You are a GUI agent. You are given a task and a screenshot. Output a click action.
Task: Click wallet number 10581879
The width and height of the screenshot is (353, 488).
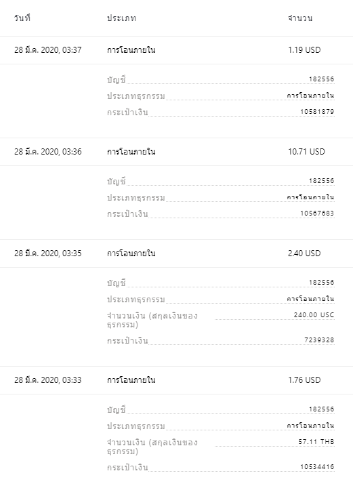coord(317,111)
